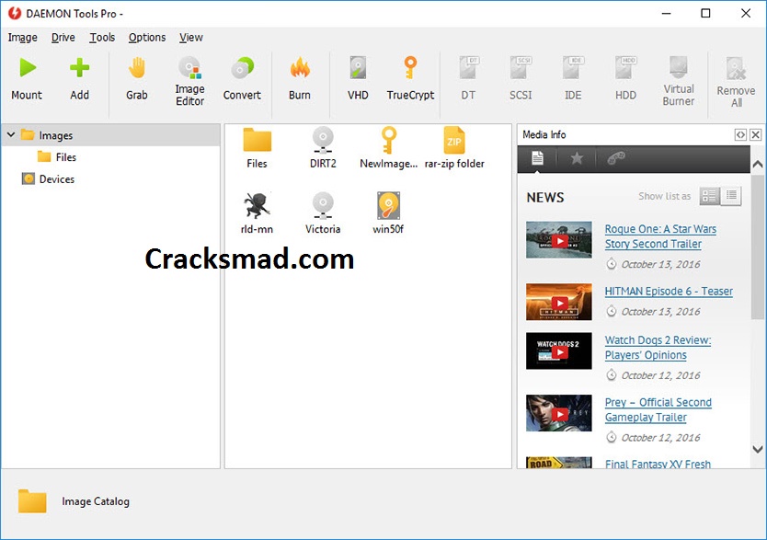The height and width of the screenshot is (540, 767).
Task: Open Final Fantasy XV Fresh link
Action: tap(658, 464)
